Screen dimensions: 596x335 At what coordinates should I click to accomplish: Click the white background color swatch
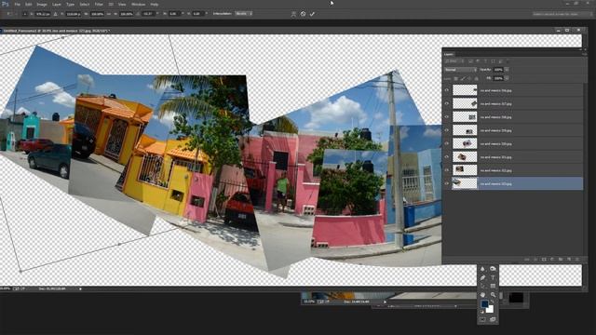click(x=491, y=310)
